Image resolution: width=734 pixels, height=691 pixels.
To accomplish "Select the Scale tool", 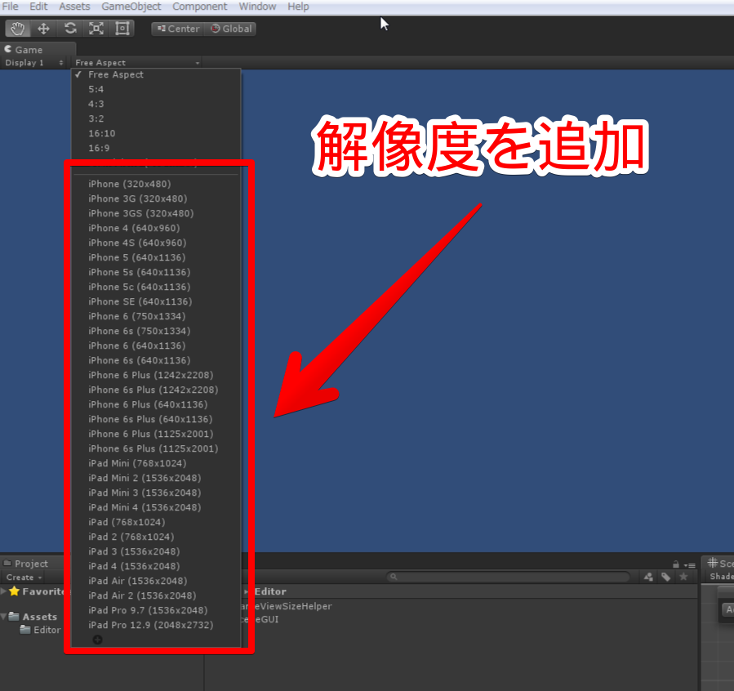I will point(96,29).
